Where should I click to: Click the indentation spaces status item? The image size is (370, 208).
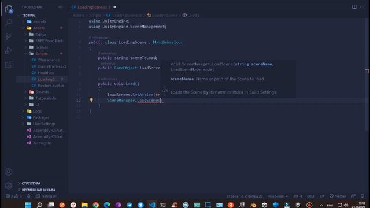(277, 196)
